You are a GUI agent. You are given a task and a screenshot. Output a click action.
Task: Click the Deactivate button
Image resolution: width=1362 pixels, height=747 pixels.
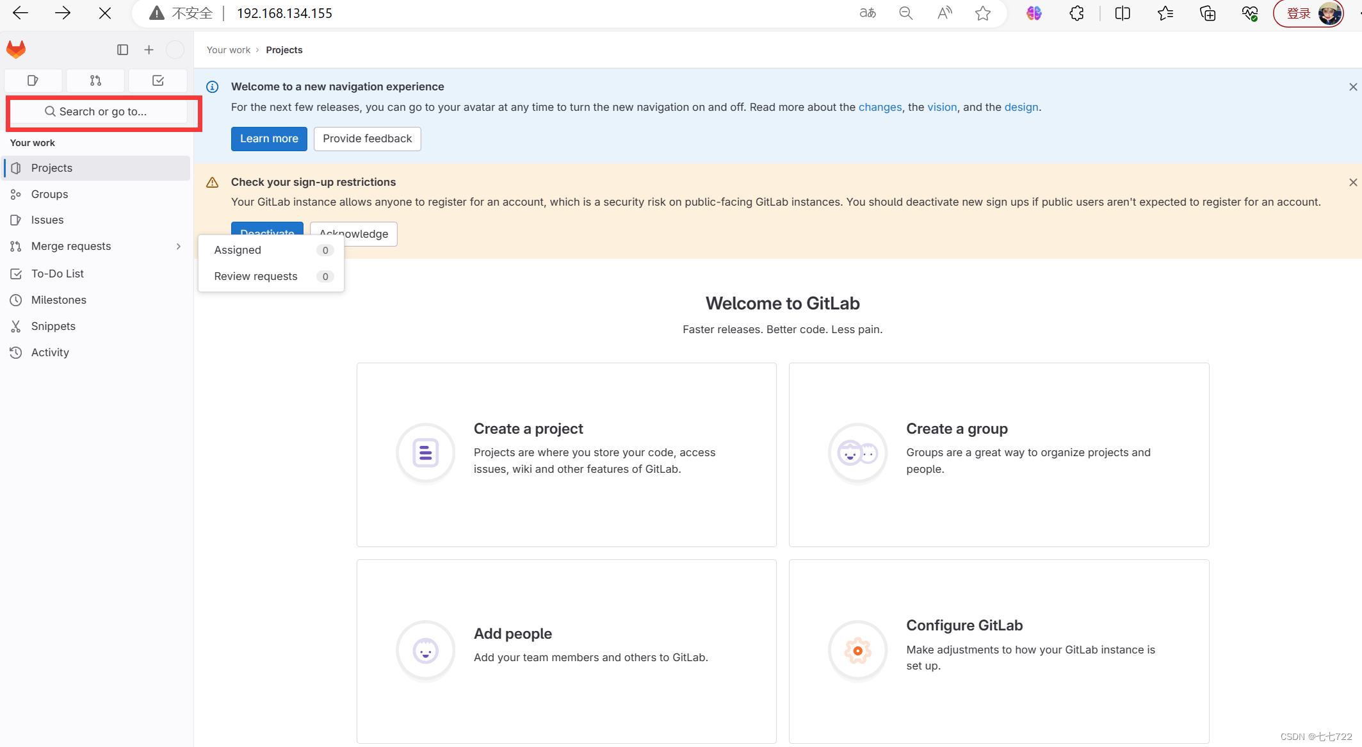267,229
